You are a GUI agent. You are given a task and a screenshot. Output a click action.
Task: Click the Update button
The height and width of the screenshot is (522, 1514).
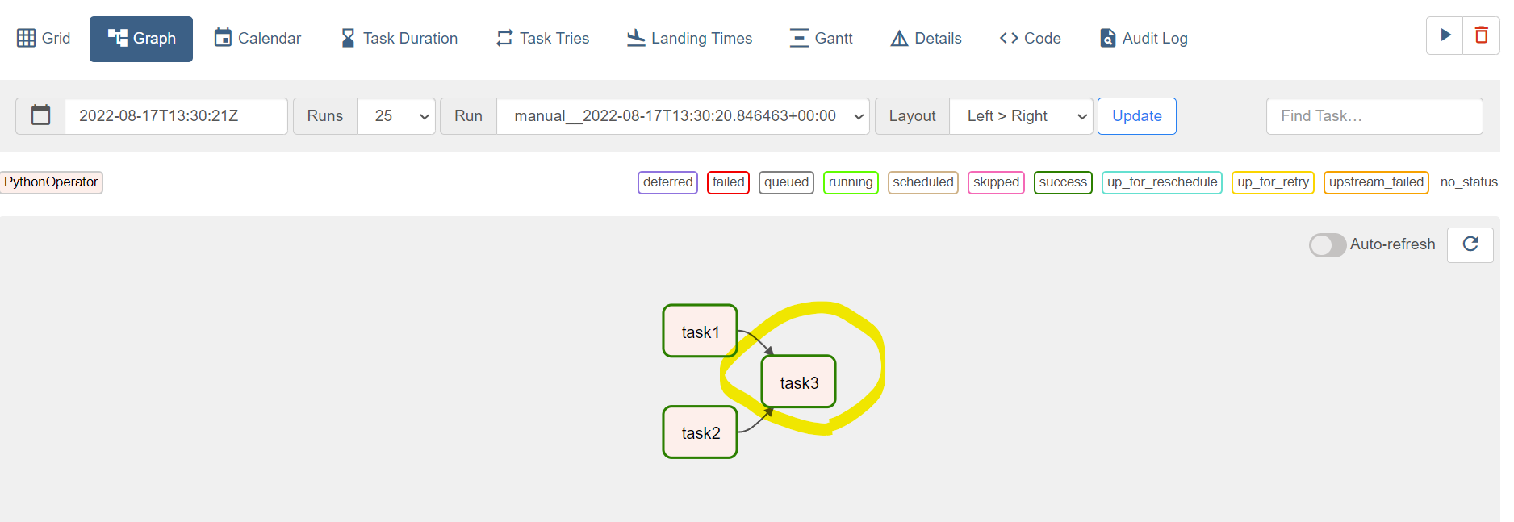pyautogui.click(x=1136, y=116)
